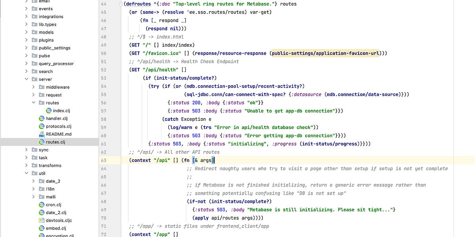Expand the malli folder
The image size is (475, 237).
click(x=34, y=197)
